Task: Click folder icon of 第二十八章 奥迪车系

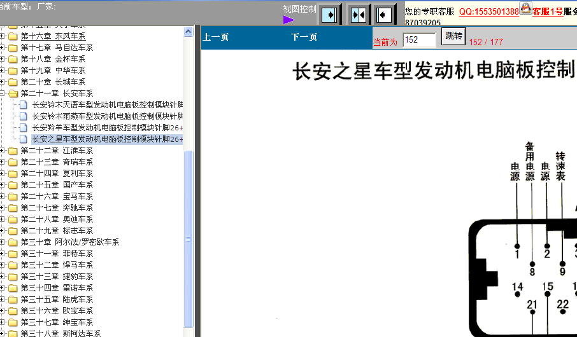Action: coord(13,219)
